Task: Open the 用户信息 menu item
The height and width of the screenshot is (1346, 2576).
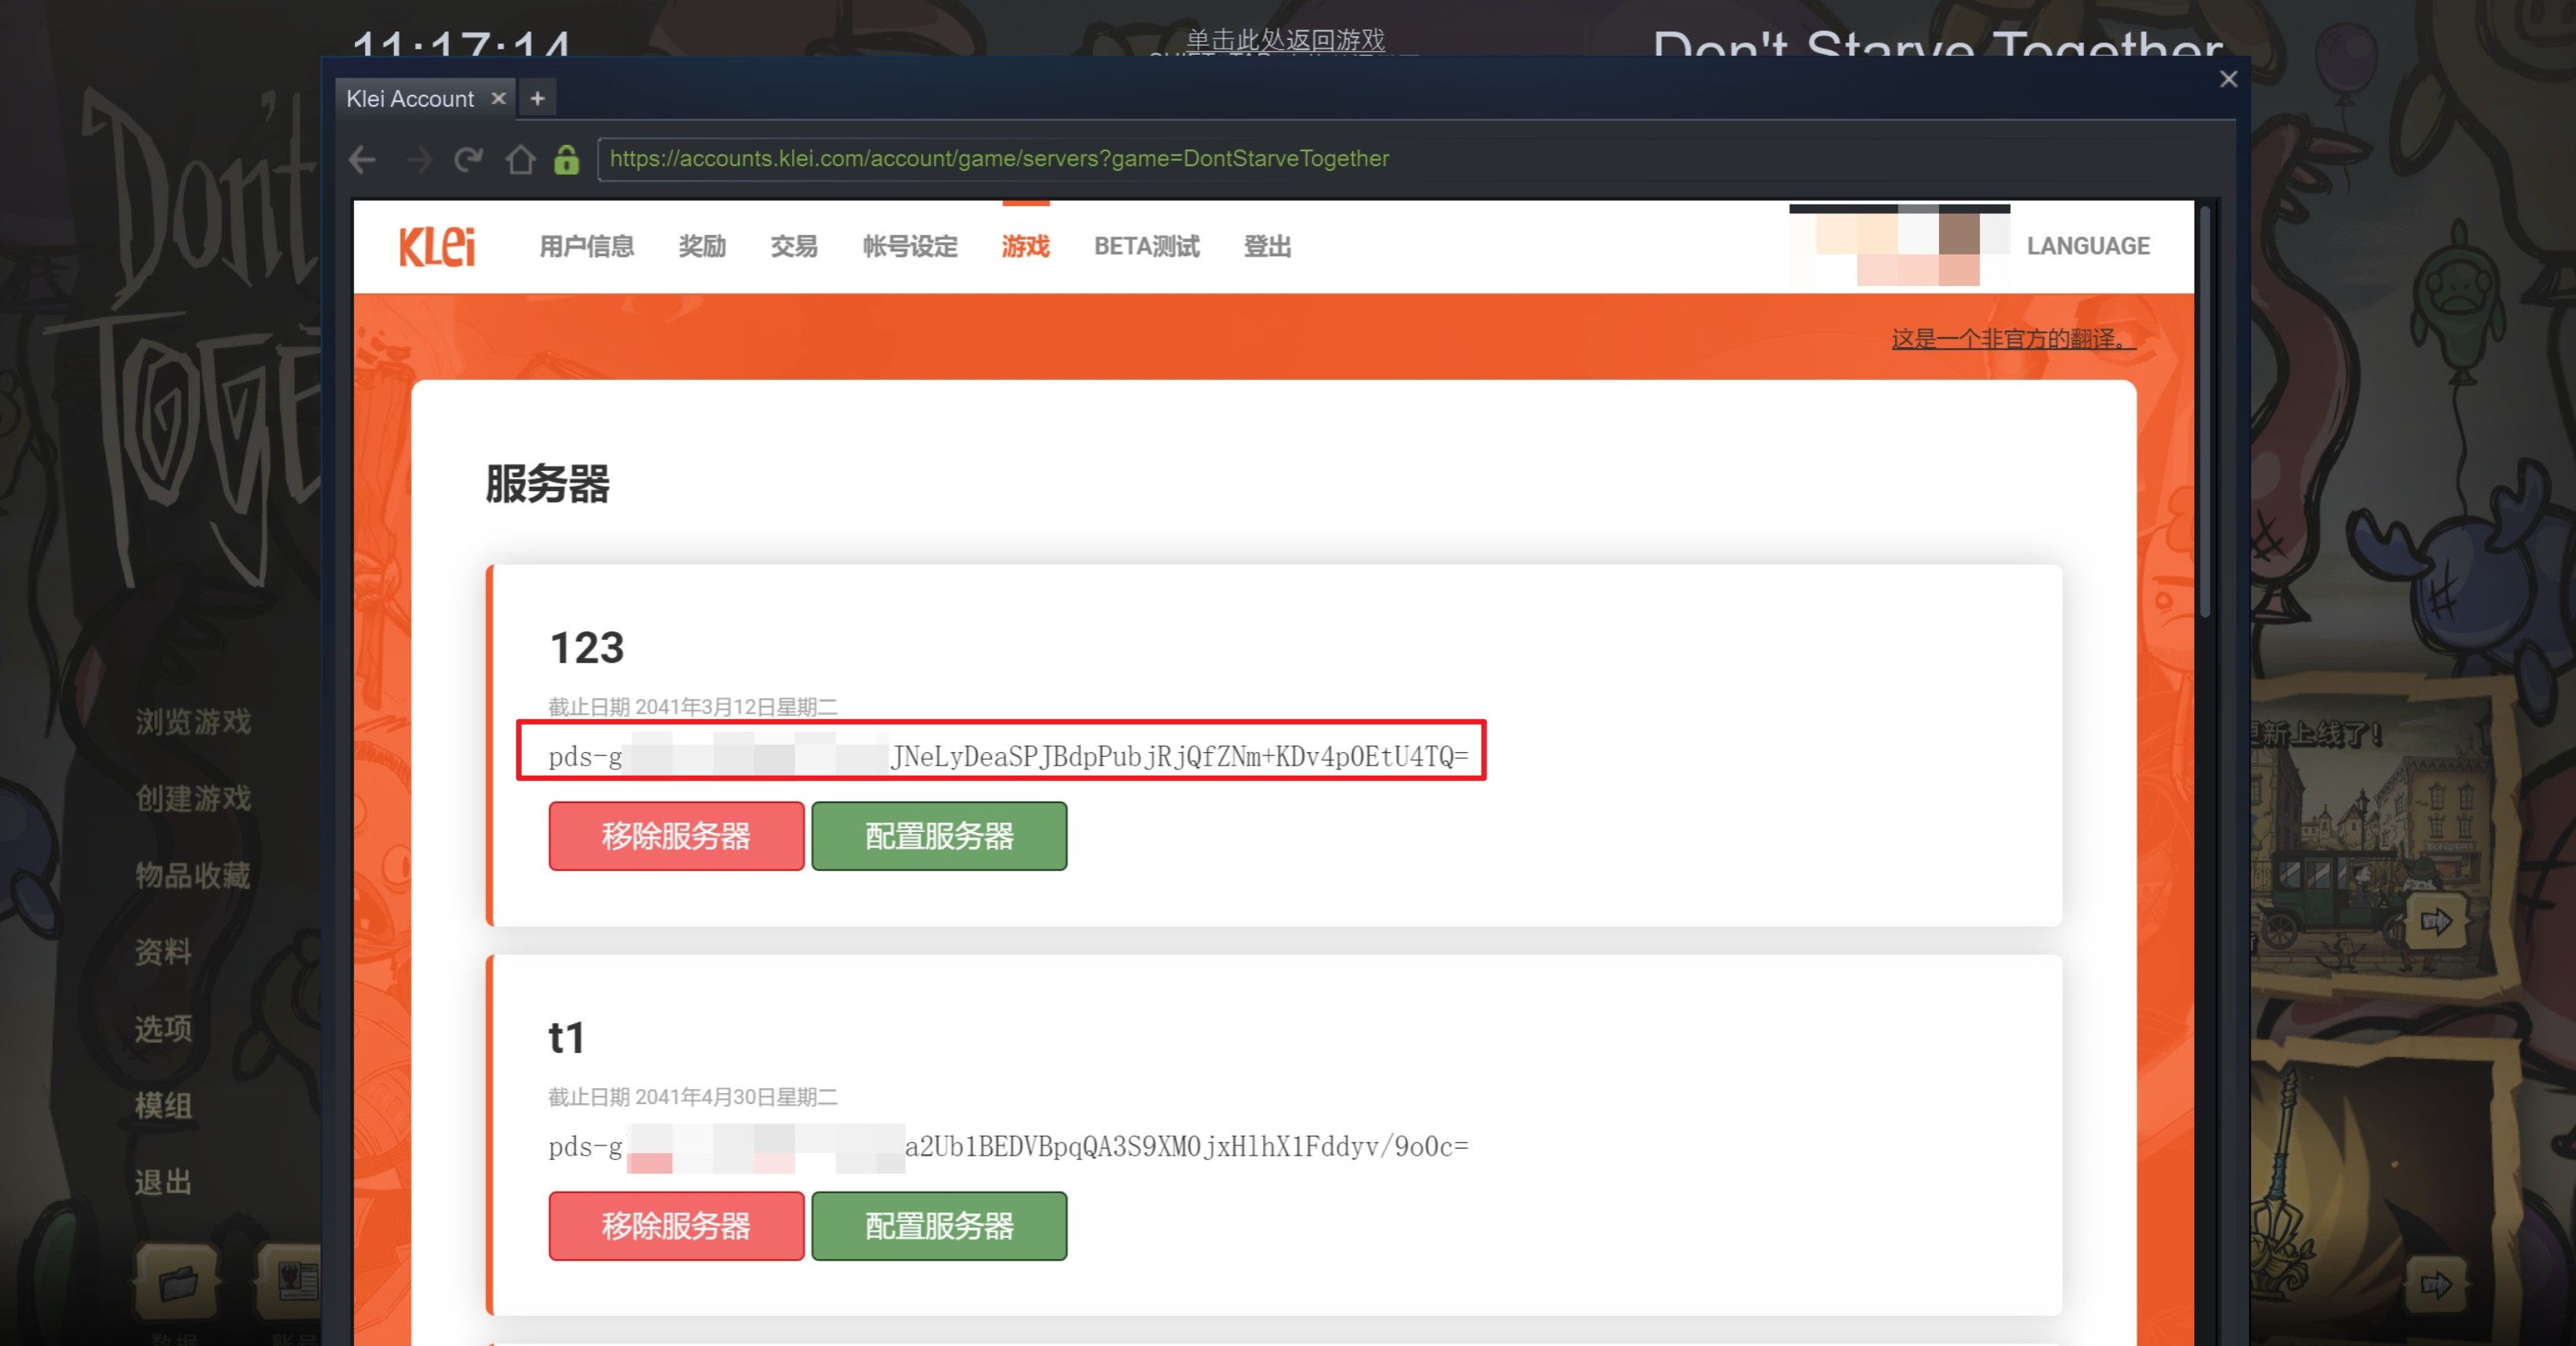Action: [x=586, y=246]
